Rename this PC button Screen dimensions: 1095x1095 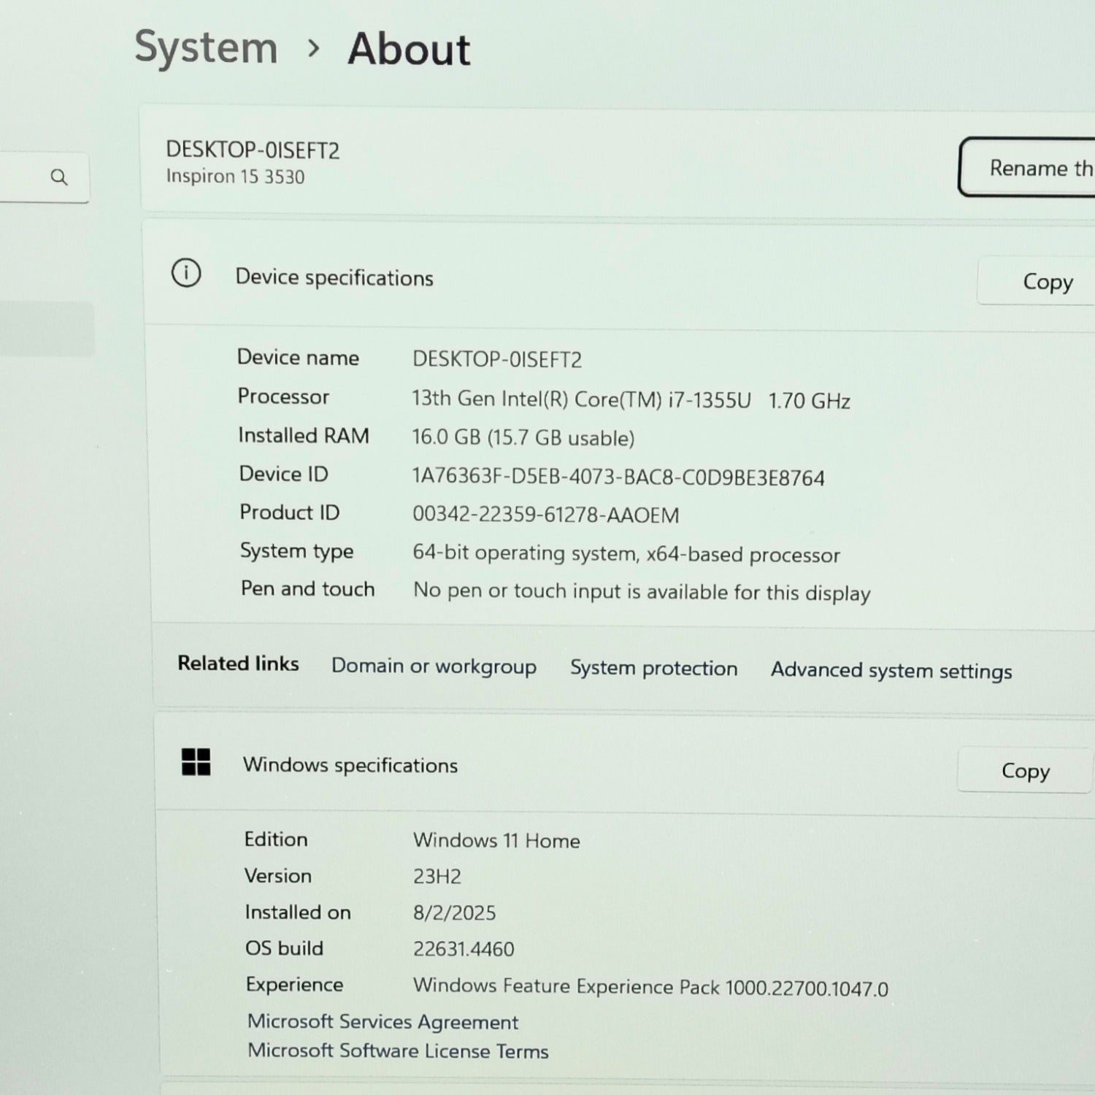point(1027,168)
